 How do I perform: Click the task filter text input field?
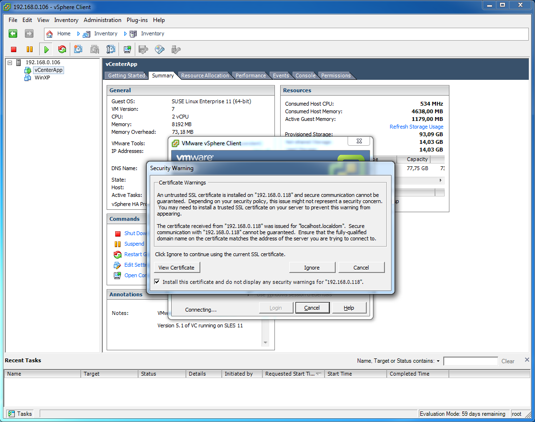coord(470,361)
